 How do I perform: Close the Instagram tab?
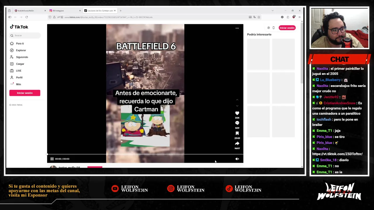[x=80, y=11]
